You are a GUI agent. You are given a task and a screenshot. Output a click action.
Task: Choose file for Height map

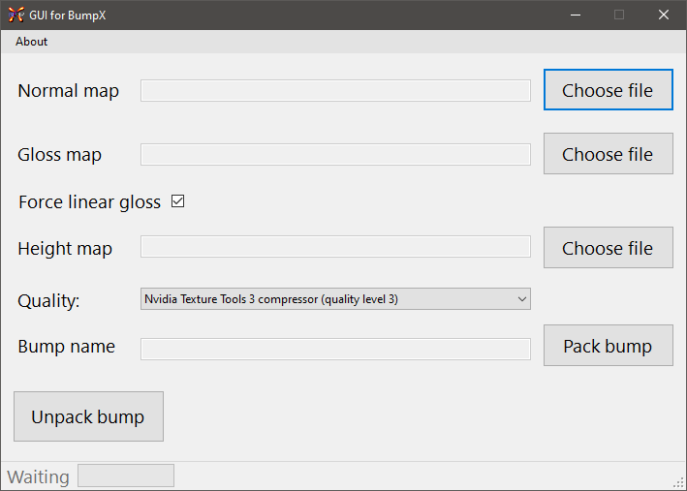click(x=608, y=248)
